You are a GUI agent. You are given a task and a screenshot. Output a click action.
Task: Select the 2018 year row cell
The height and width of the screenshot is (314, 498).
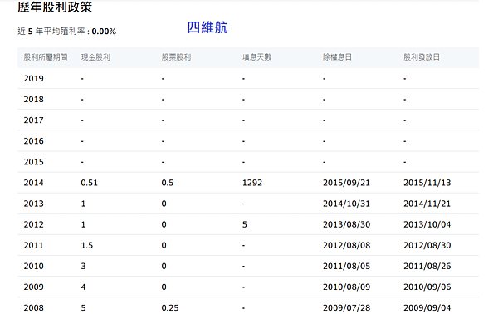34,100
